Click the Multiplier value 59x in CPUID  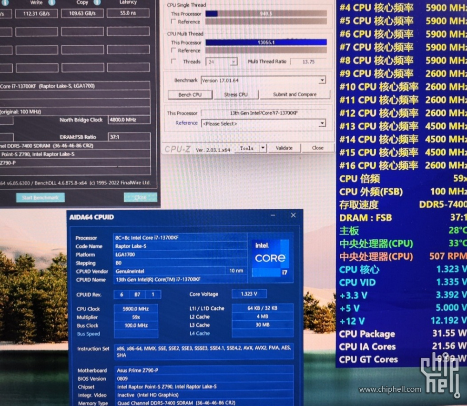136,317
